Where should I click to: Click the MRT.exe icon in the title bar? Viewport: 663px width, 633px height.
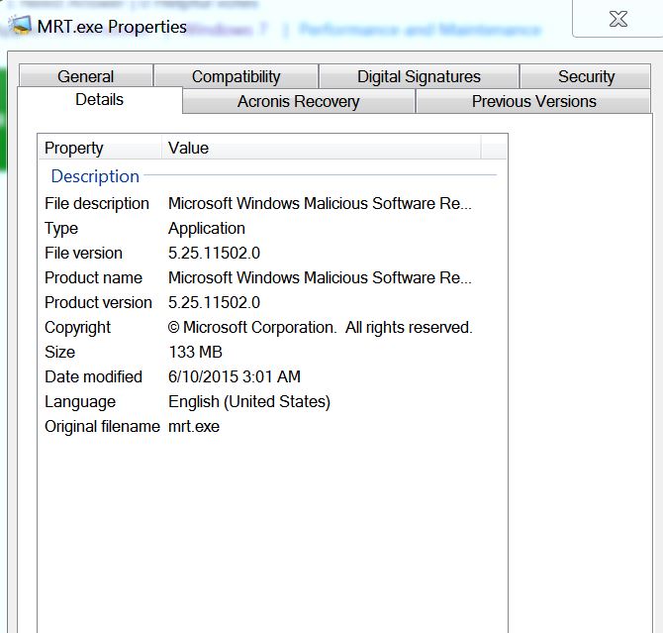coord(20,26)
